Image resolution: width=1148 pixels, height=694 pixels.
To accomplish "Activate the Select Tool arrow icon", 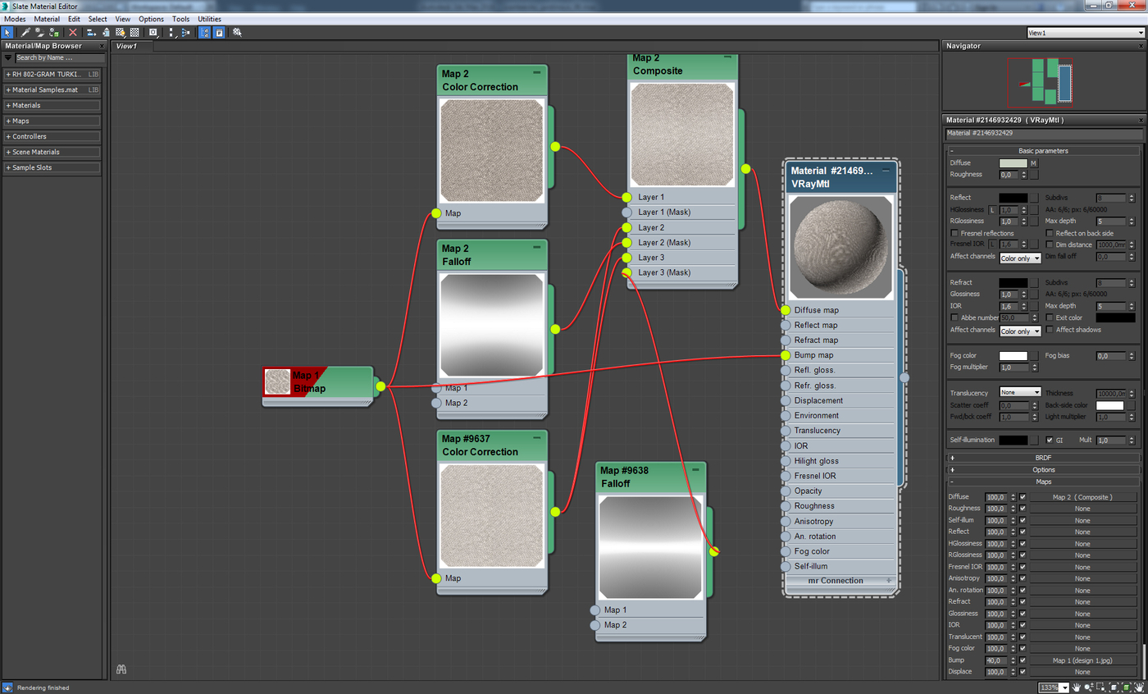I will tap(7, 33).
